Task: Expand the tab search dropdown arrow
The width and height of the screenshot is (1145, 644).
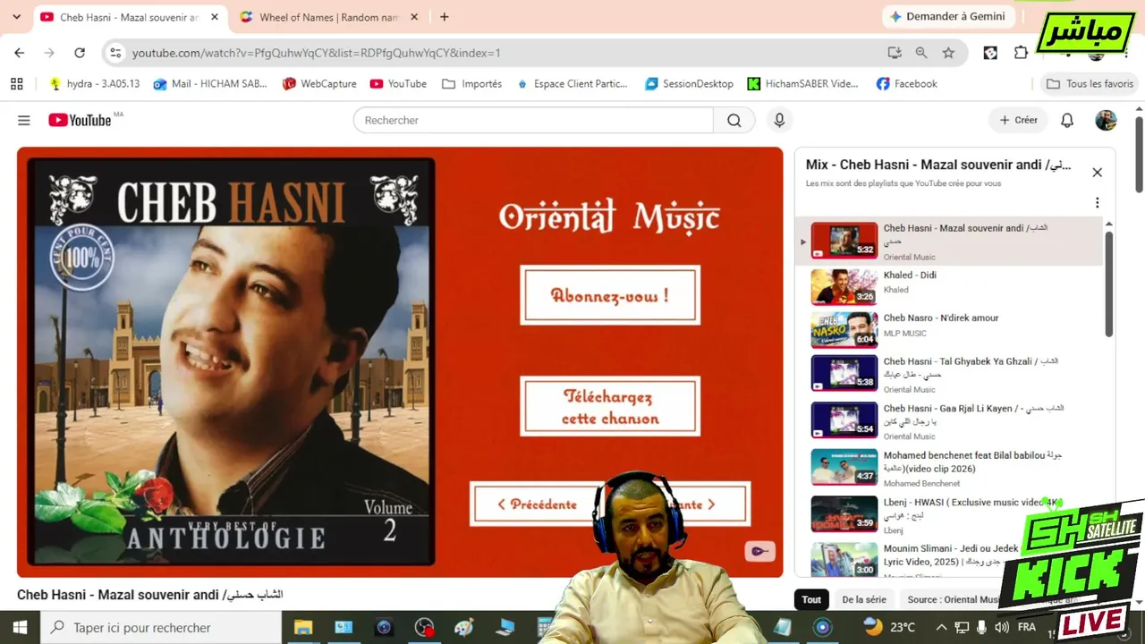Action: tap(16, 17)
